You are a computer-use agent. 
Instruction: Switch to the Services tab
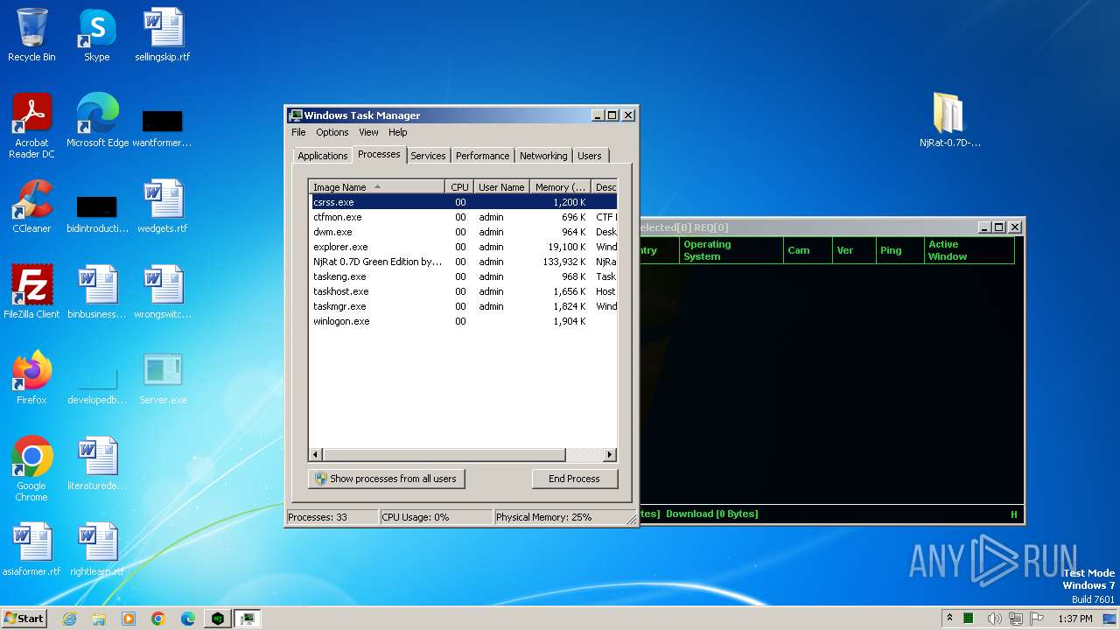pos(428,156)
